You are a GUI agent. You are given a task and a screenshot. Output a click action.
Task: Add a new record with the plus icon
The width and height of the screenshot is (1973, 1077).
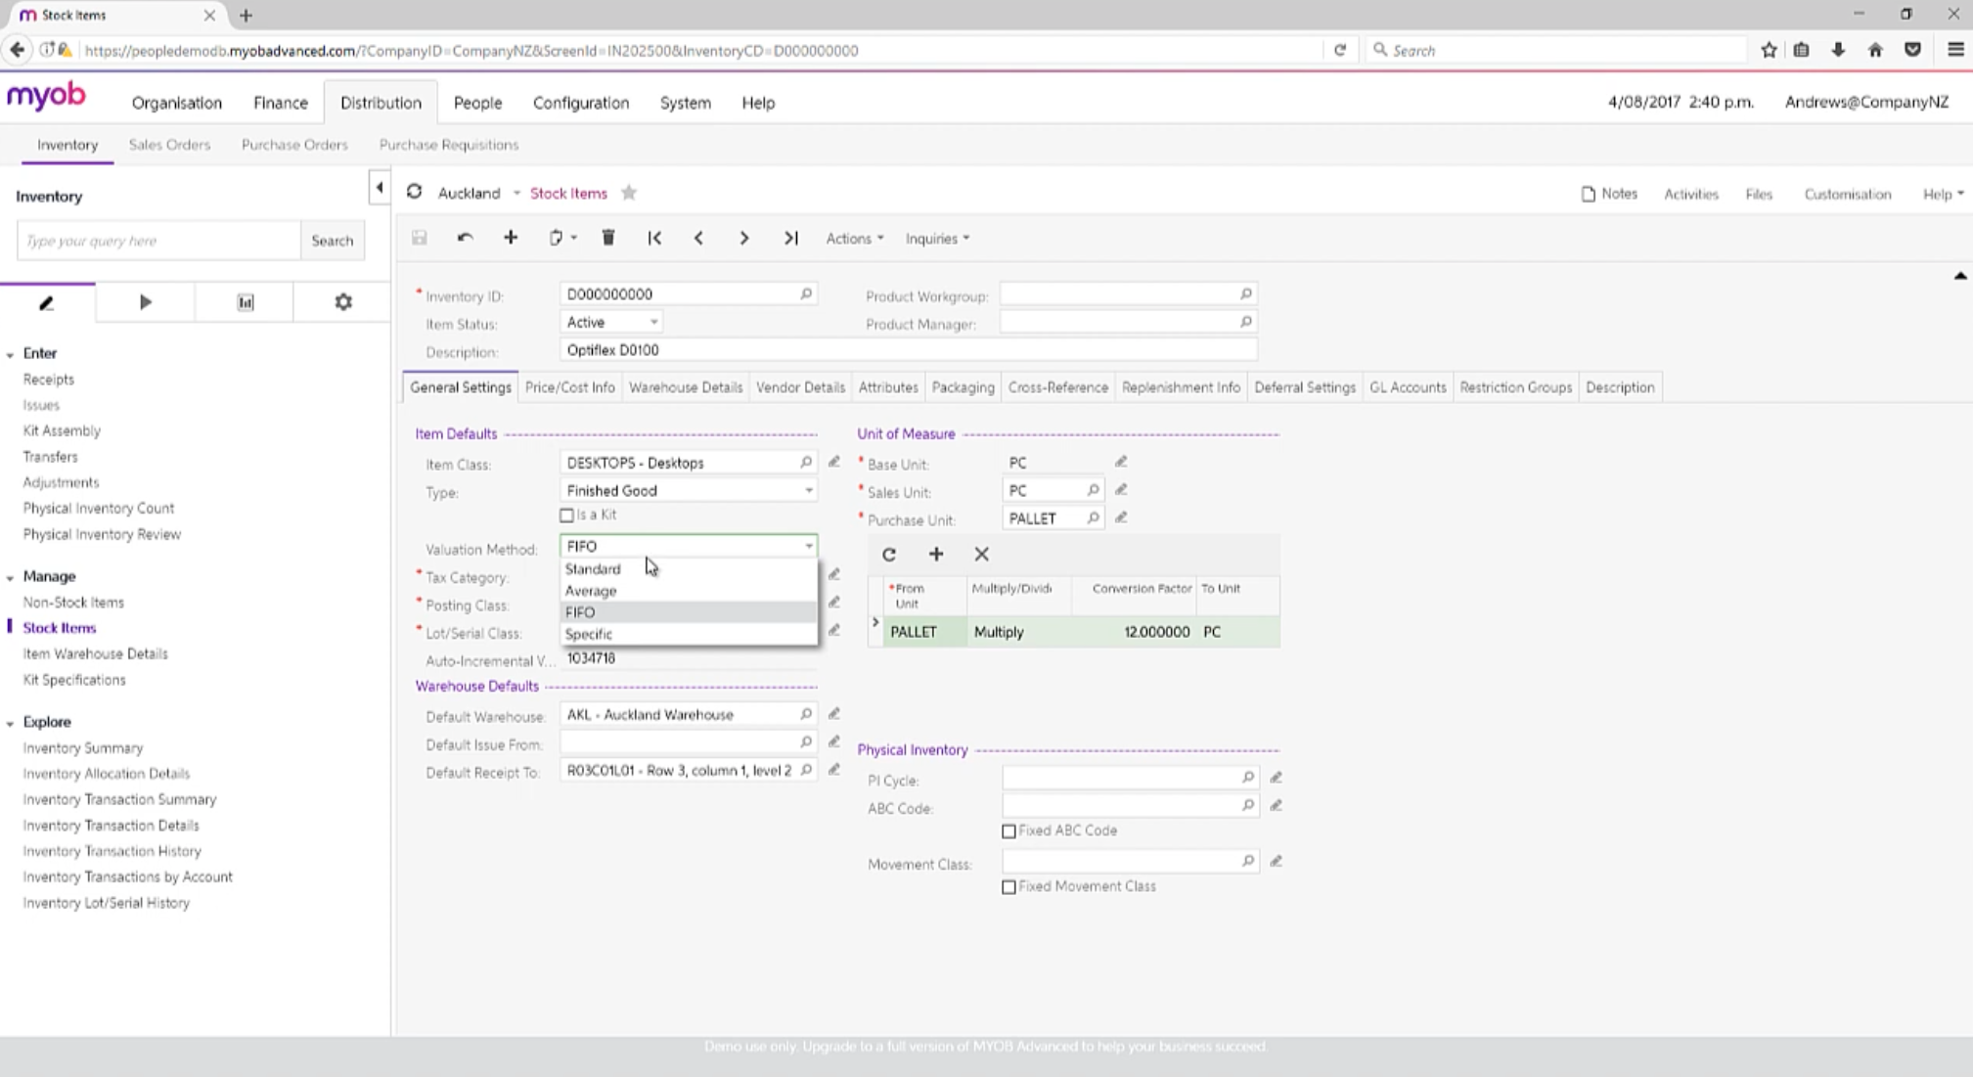point(511,238)
